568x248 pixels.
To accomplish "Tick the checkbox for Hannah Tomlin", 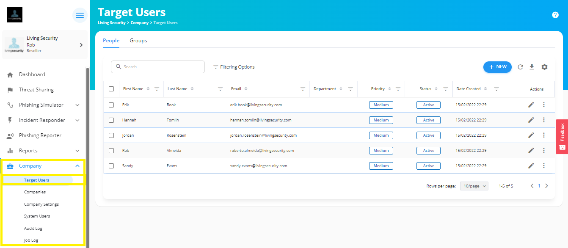I will (x=111, y=120).
